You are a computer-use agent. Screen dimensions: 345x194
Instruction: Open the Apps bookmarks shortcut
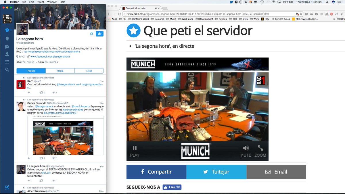click(112, 19)
